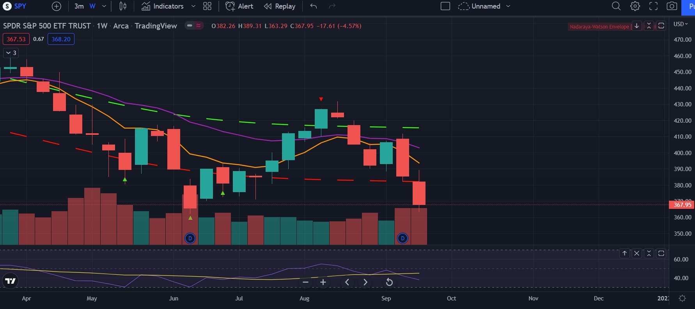Take a chart snapshot with camera icon

tap(672, 6)
